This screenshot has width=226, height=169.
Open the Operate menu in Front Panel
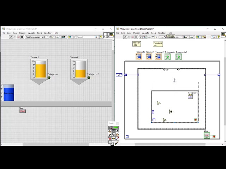pos(31,33)
